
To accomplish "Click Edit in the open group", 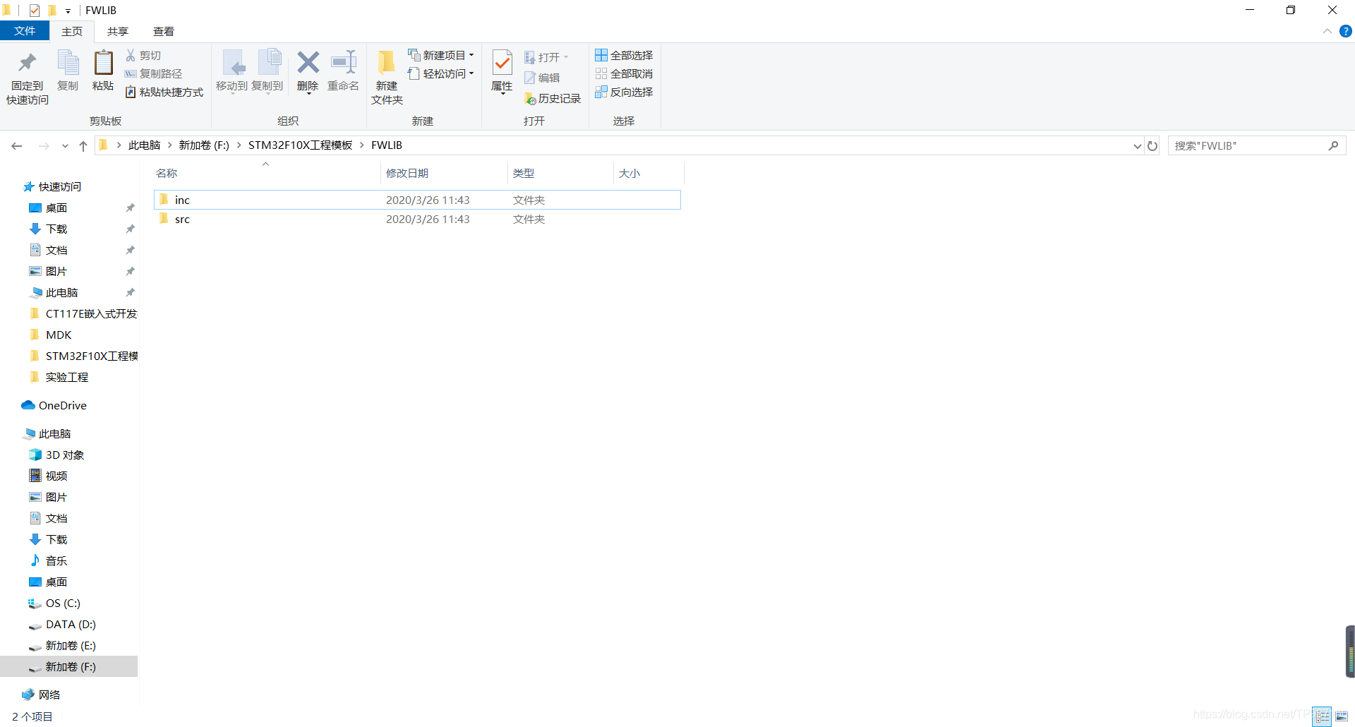I will (542, 78).
